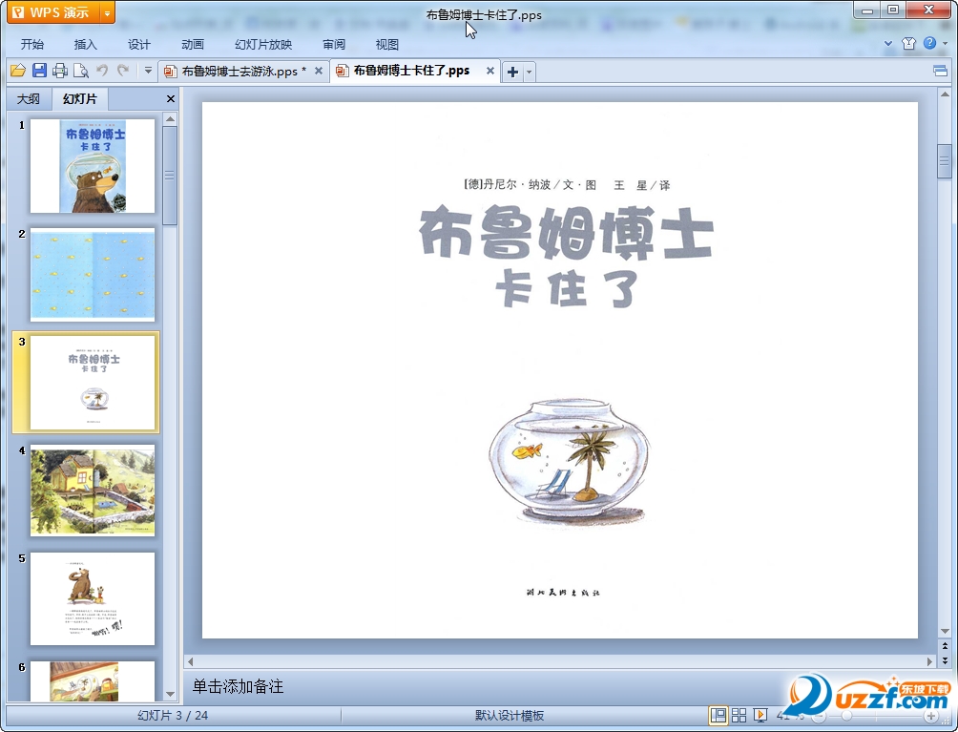Switch to Slide Sorter view grid icon

739,715
